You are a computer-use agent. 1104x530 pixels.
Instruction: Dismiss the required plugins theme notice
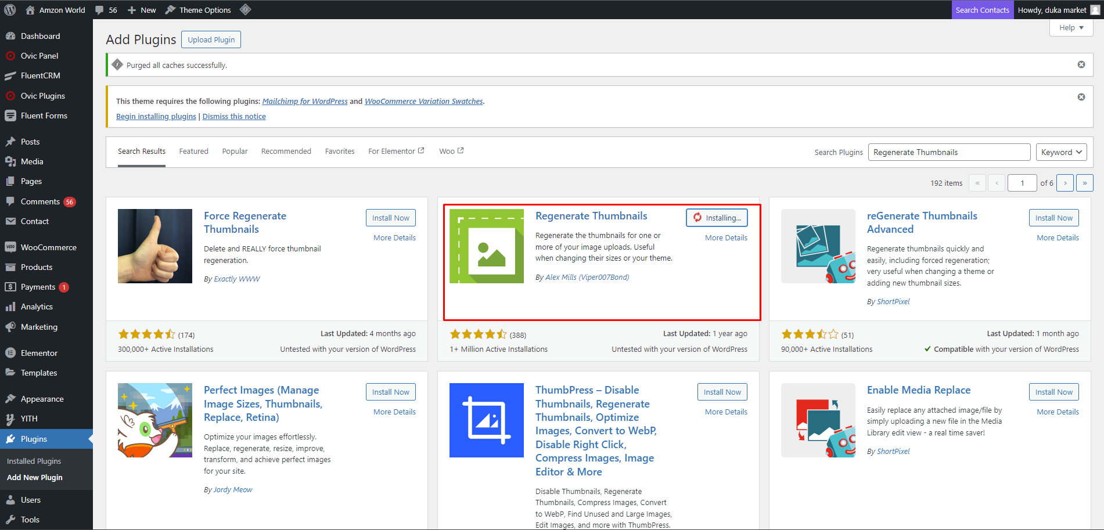(1081, 97)
